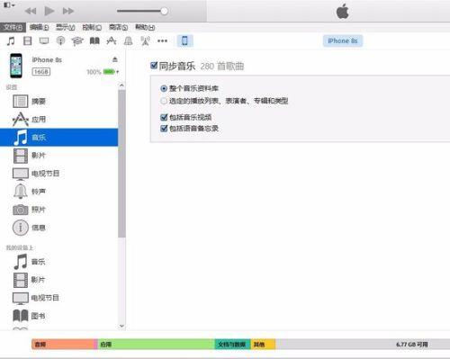
Task: Open Tones bell toolbar icon
Action: (x=129, y=40)
